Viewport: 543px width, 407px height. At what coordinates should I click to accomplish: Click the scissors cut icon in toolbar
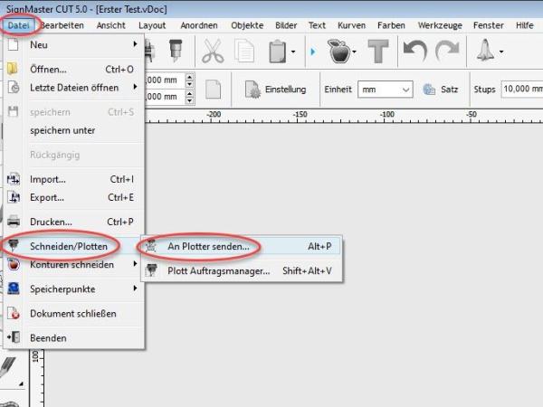click(x=213, y=52)
